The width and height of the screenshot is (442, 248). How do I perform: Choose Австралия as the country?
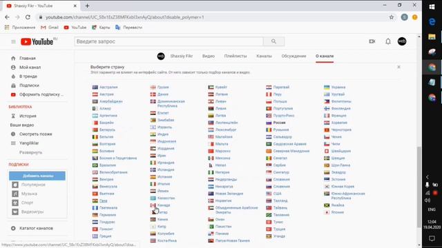click(108, 87)
